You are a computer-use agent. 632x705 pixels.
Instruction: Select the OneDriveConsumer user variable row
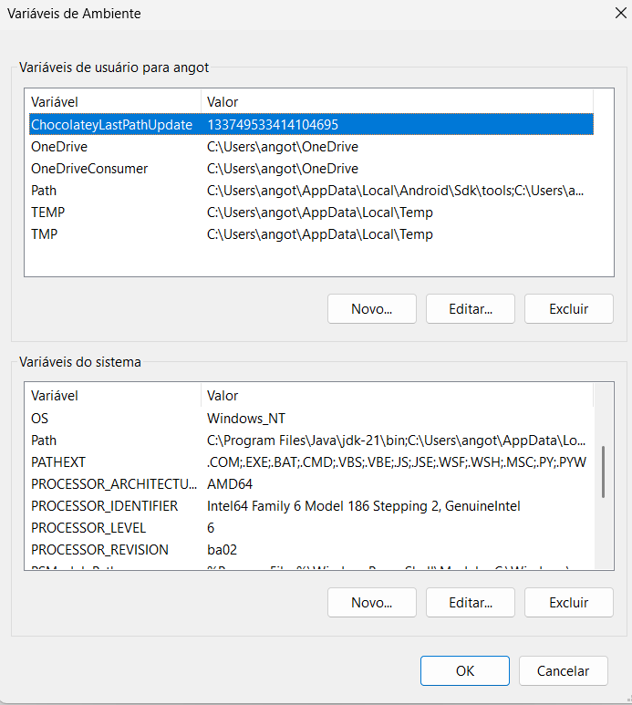pos(89,169)
